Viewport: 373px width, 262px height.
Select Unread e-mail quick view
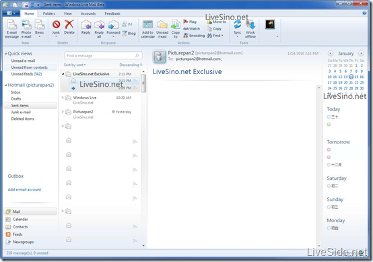23,61
